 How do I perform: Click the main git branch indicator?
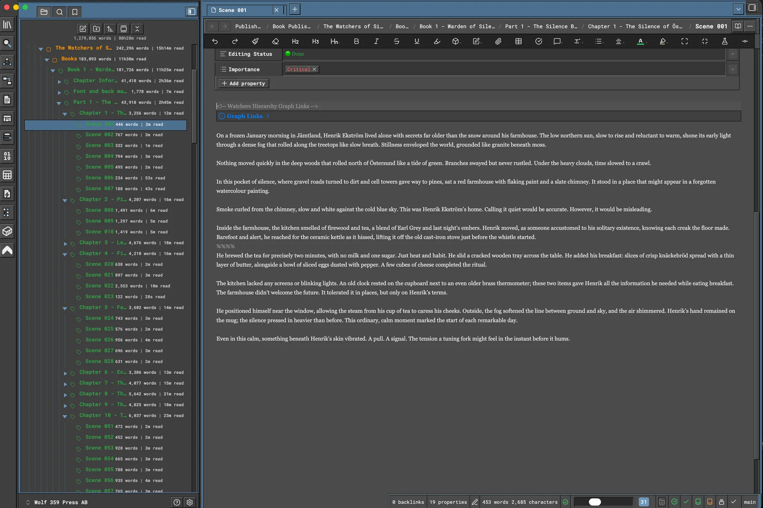pos(750,502)
